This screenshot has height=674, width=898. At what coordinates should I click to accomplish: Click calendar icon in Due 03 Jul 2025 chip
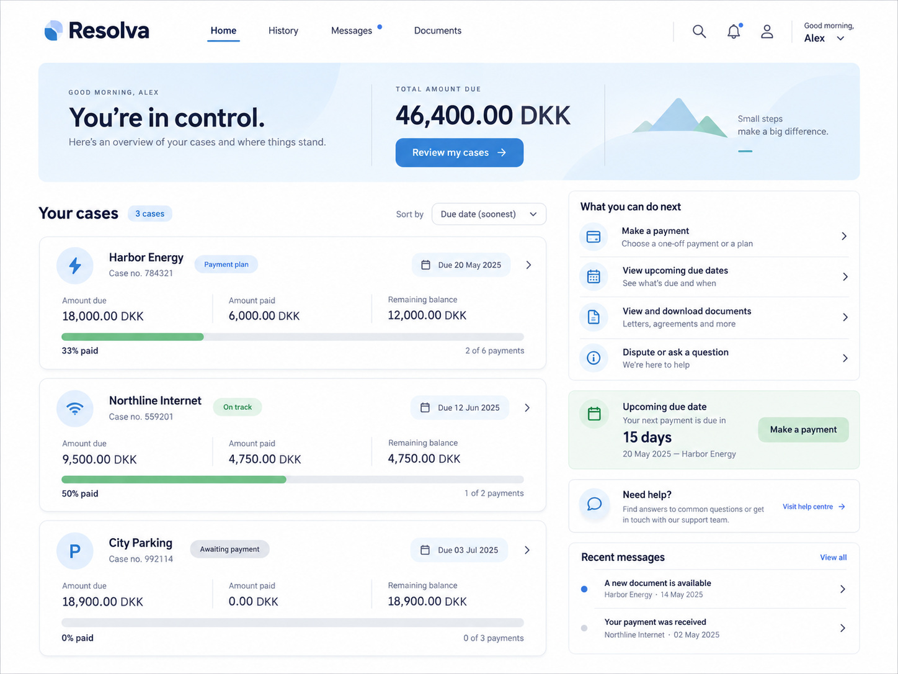(x=425, y=550)
